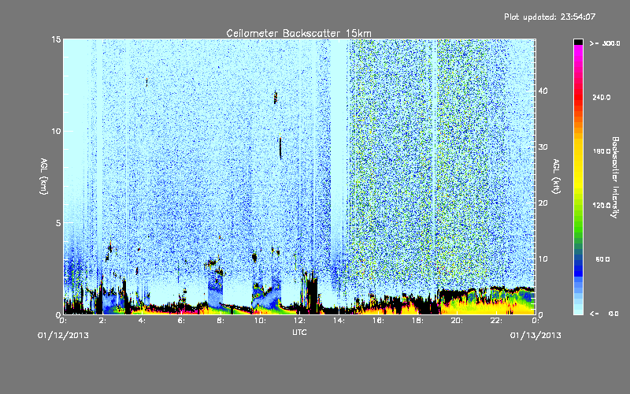Image resolution: width=630 pixels, height=394 pixels.
Task: Click the "2:" hour tick on time axis
Action: 102,321
